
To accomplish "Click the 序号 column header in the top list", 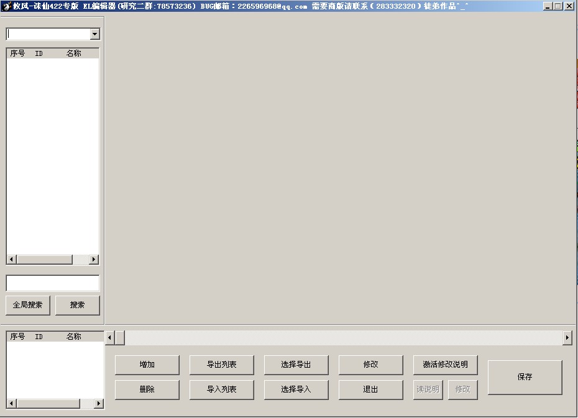I will pos(17,53).
